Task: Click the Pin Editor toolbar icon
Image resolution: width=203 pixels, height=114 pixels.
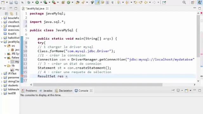Action: tap(164, 3)
